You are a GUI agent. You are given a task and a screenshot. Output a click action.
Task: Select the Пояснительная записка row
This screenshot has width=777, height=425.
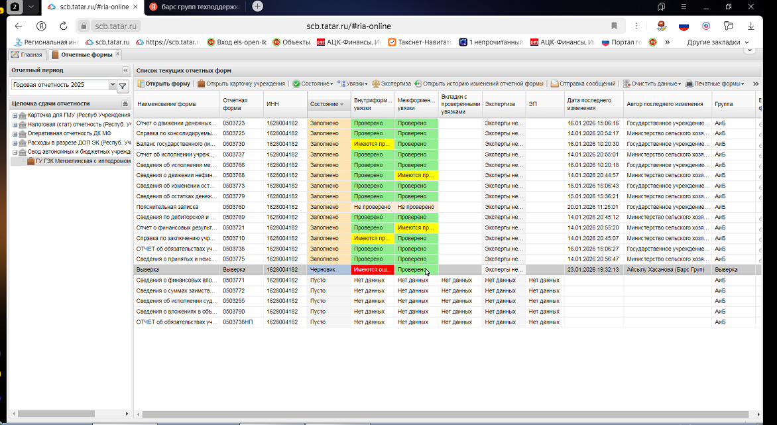pyautogui.click(x=446, y=207)
